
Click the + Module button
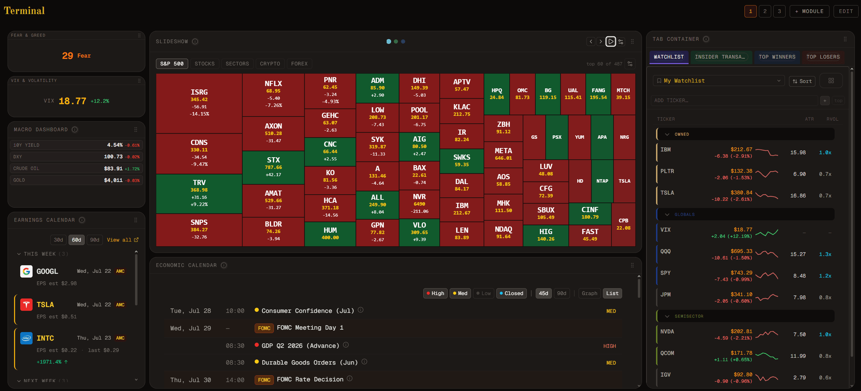[809, 11]
